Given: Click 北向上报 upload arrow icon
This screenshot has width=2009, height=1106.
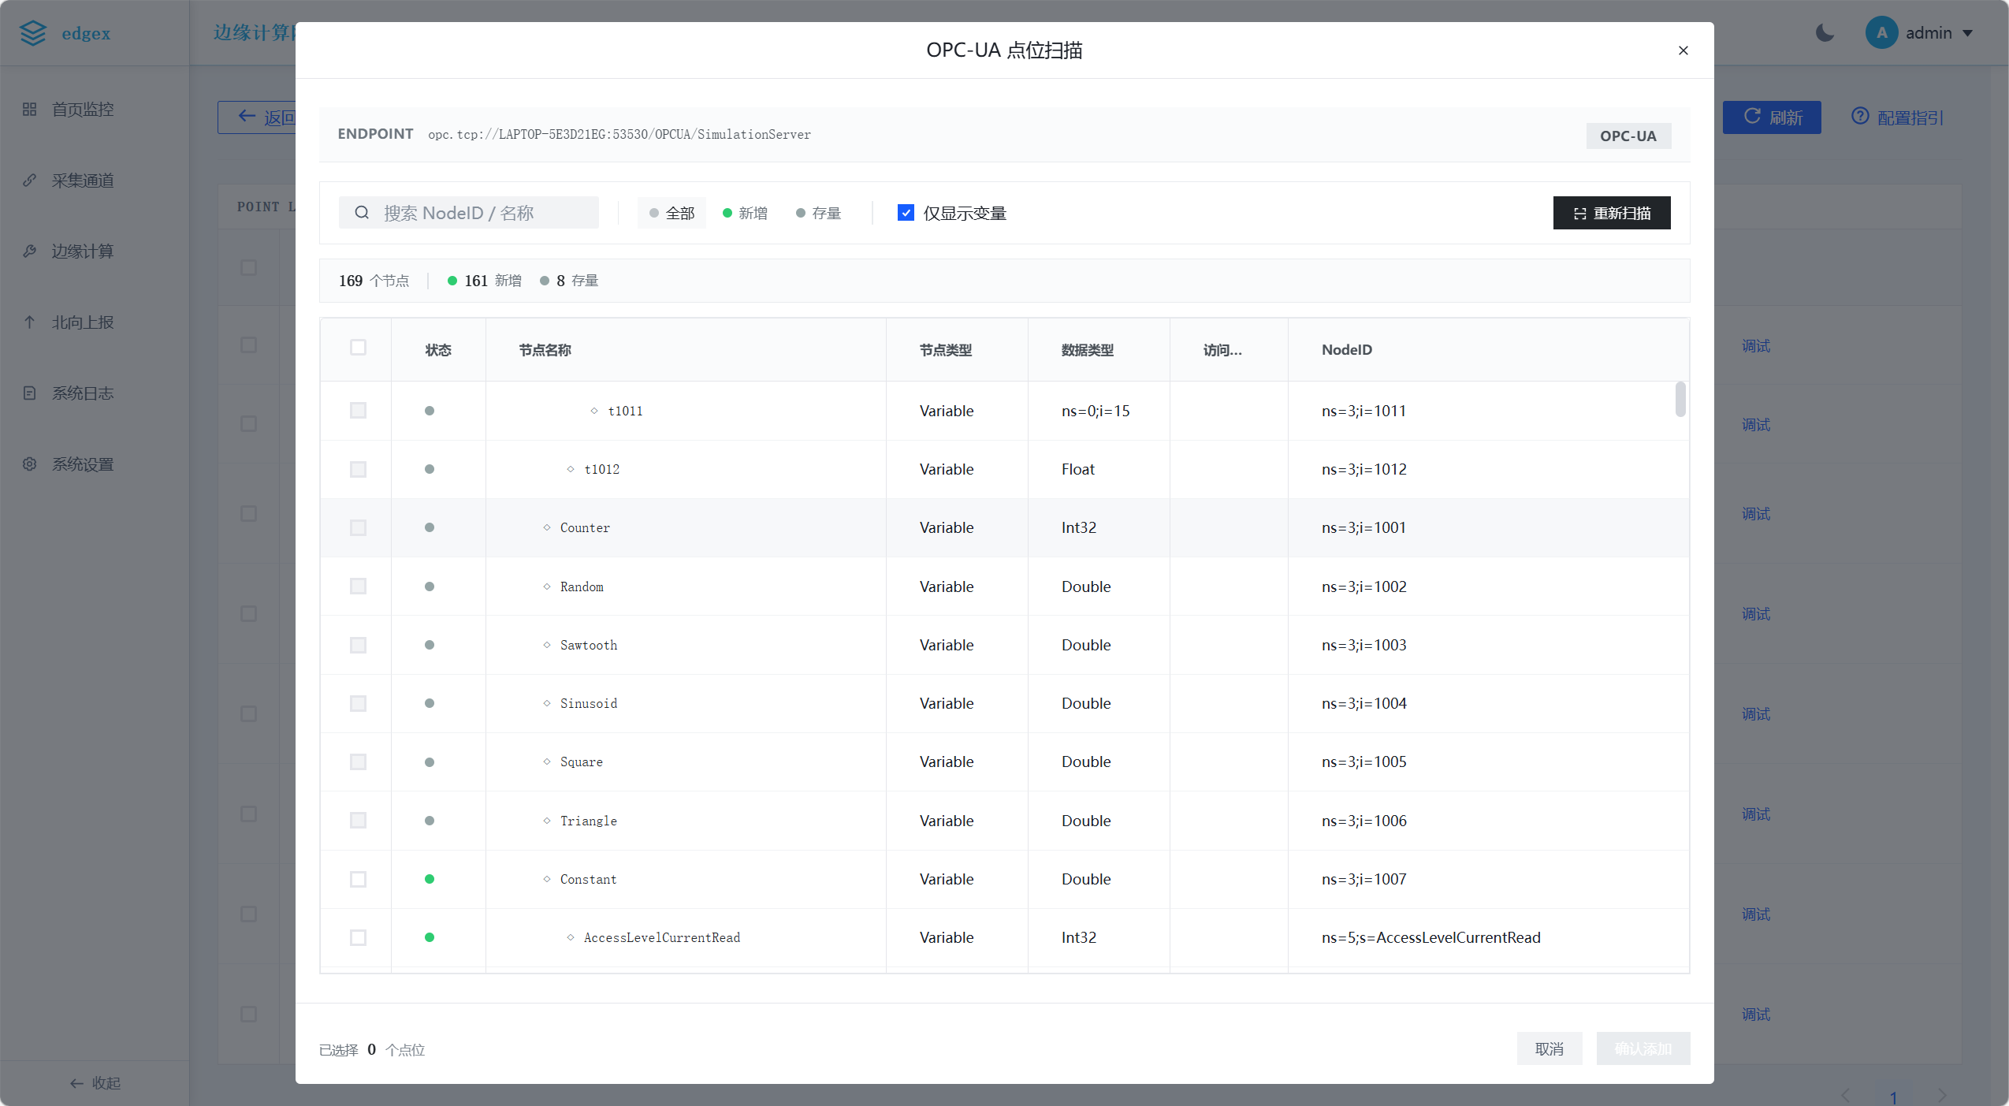Looking at the screenshot, I should (30, 322).
